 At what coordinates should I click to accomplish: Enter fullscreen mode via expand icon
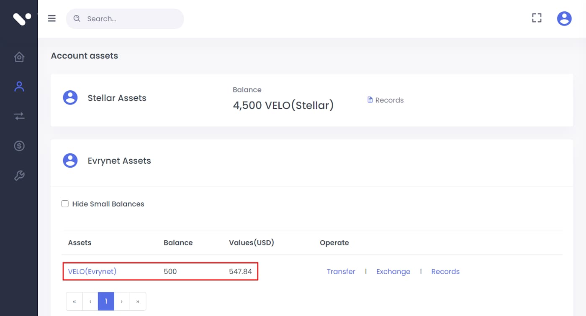[537, 18]
